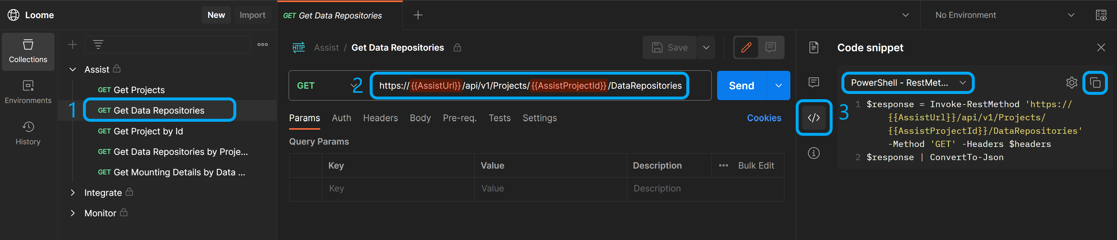Open the request info icon

tap(814, 153)
